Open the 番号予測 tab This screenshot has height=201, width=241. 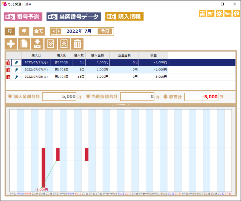point(23,17)
